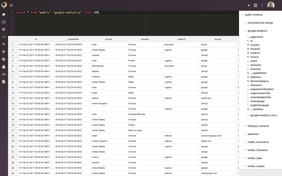Open the hamburger navigation menu

(11, 5)
